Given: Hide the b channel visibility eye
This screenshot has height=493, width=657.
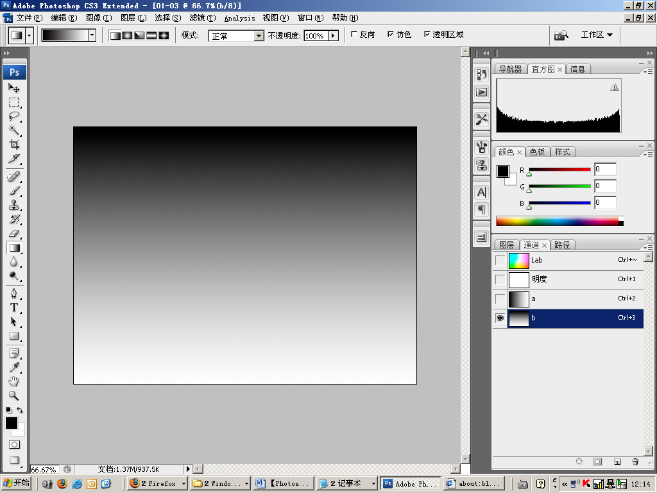Looking at the screenshot, I should pyautogui.click(x=500, y=318).
